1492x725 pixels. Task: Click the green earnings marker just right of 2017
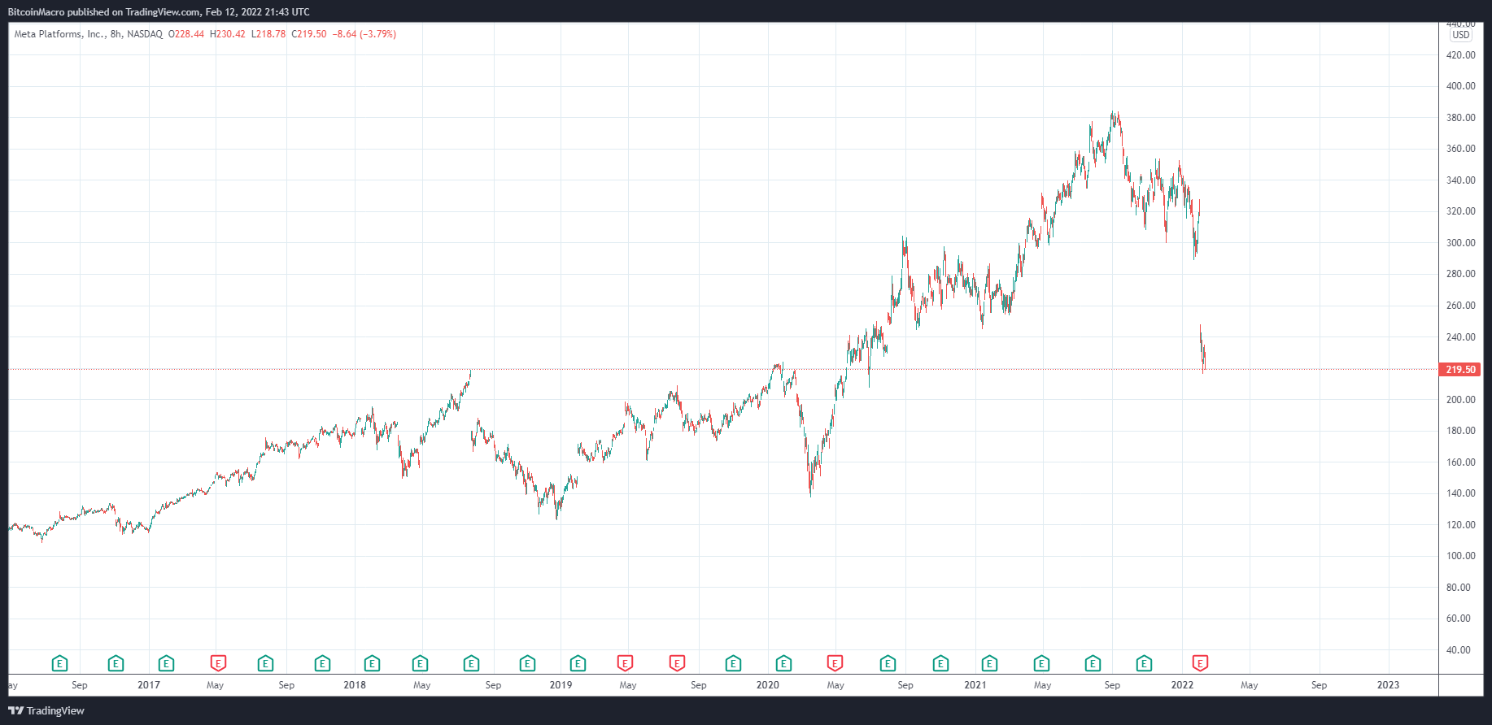pos(166,663)
